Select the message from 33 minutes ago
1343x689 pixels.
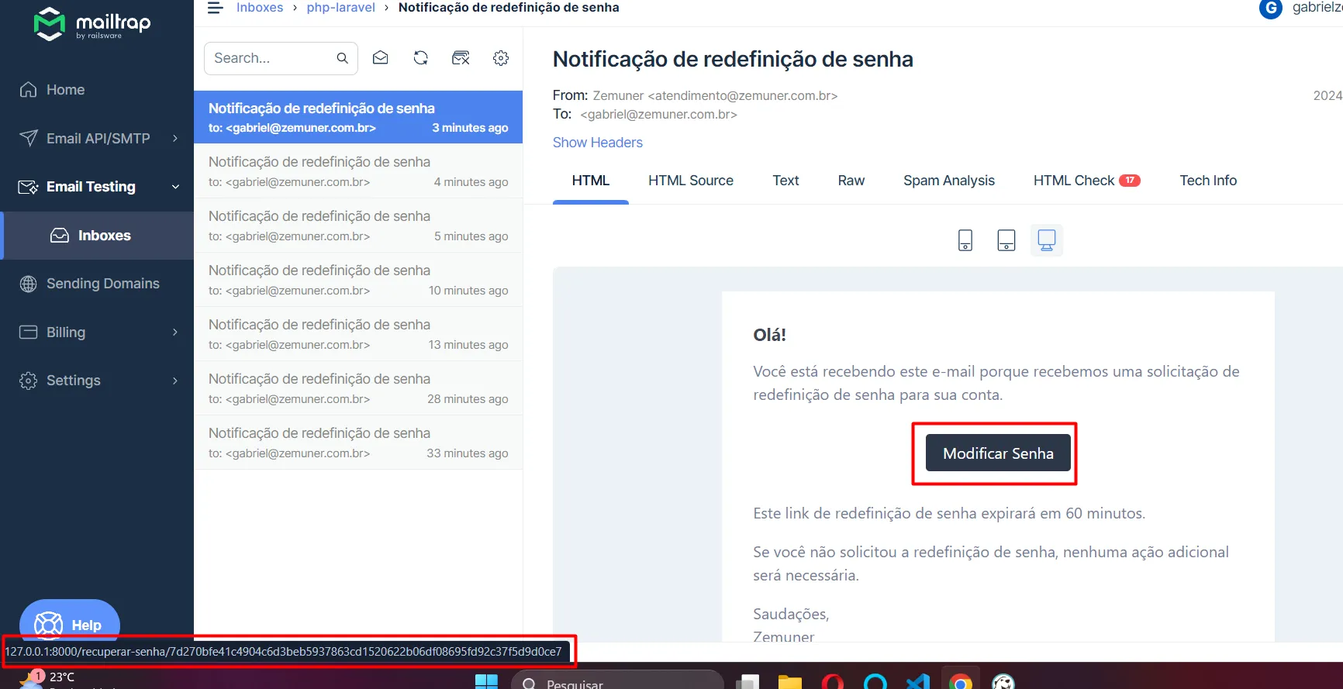point(358,443)
